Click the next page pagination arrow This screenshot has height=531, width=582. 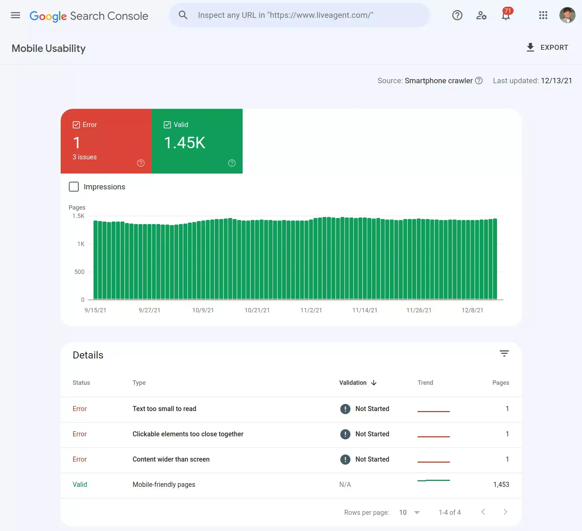click(x=505, y=512)
